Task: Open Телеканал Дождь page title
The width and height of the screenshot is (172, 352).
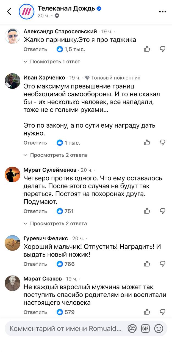Action: [x=66, y=8]
